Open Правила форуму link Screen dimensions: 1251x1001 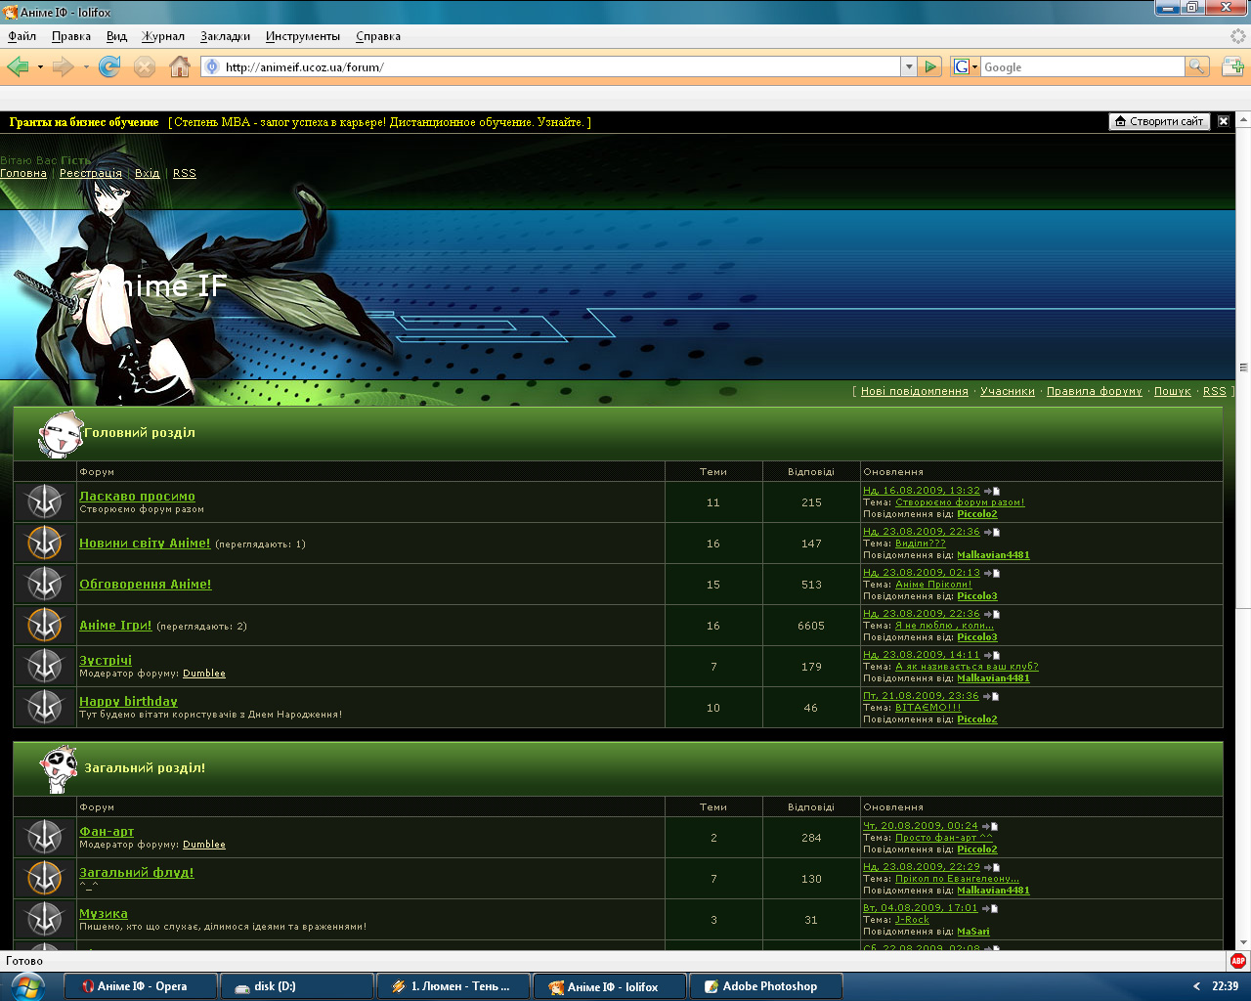click(x=1095, y=391)
